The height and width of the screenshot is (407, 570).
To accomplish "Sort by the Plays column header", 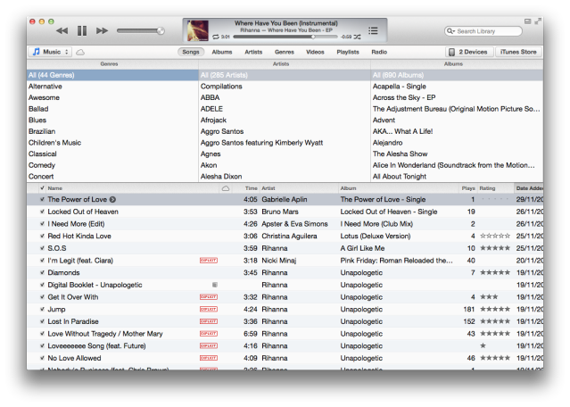I will click(x=468, y=188).
